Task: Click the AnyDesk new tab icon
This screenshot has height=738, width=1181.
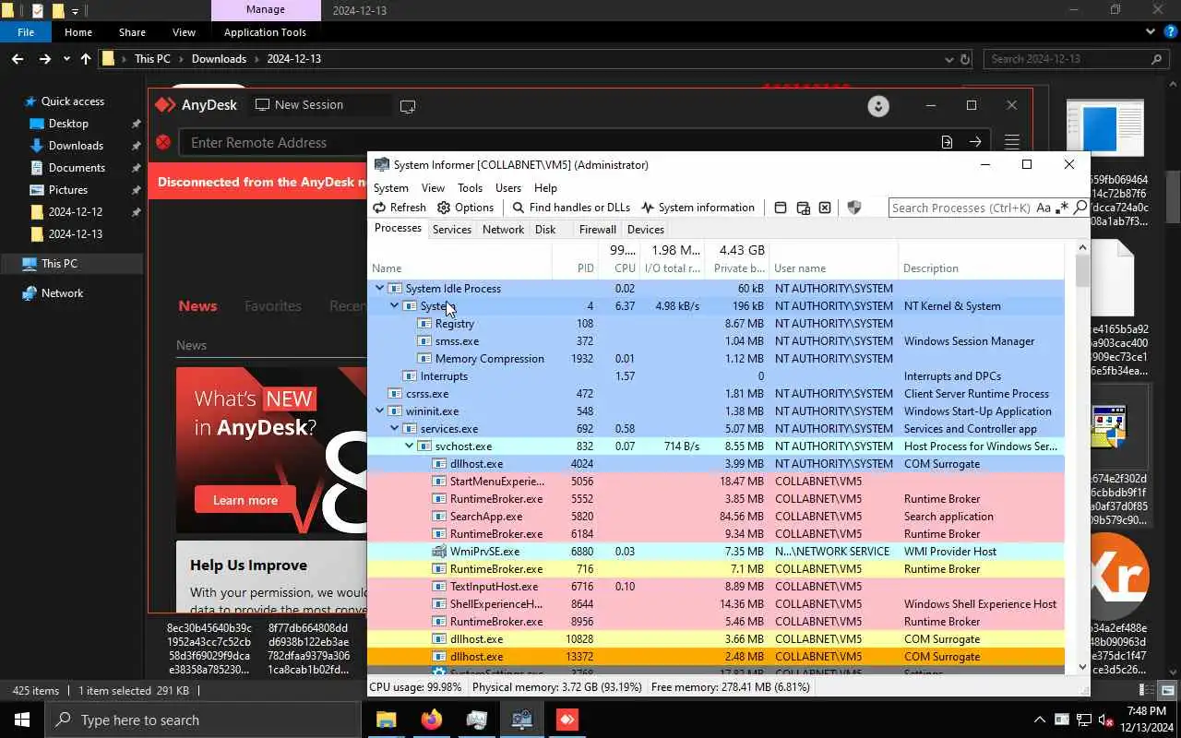Action: (x=408, y=106)
